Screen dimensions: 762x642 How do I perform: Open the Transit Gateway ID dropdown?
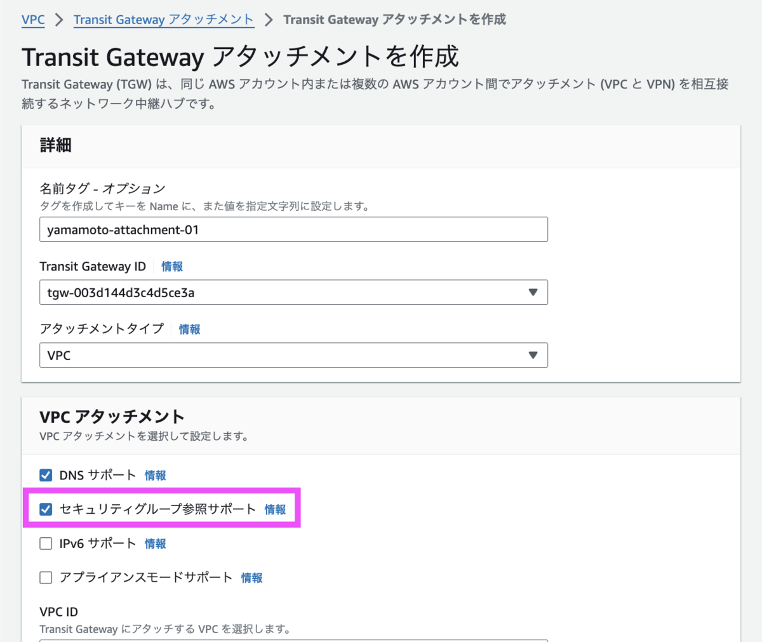coord(293,293)
